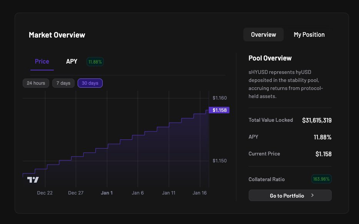This screenshot has width=359, height=224.
Task: Click the 163.96% Collateral Ratio badge
Action: pos(321,179)
